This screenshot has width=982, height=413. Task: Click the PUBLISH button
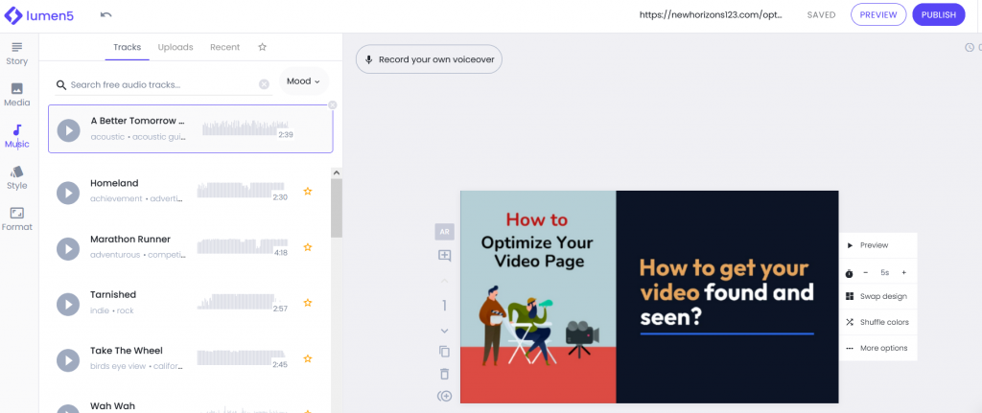point(939,15)
